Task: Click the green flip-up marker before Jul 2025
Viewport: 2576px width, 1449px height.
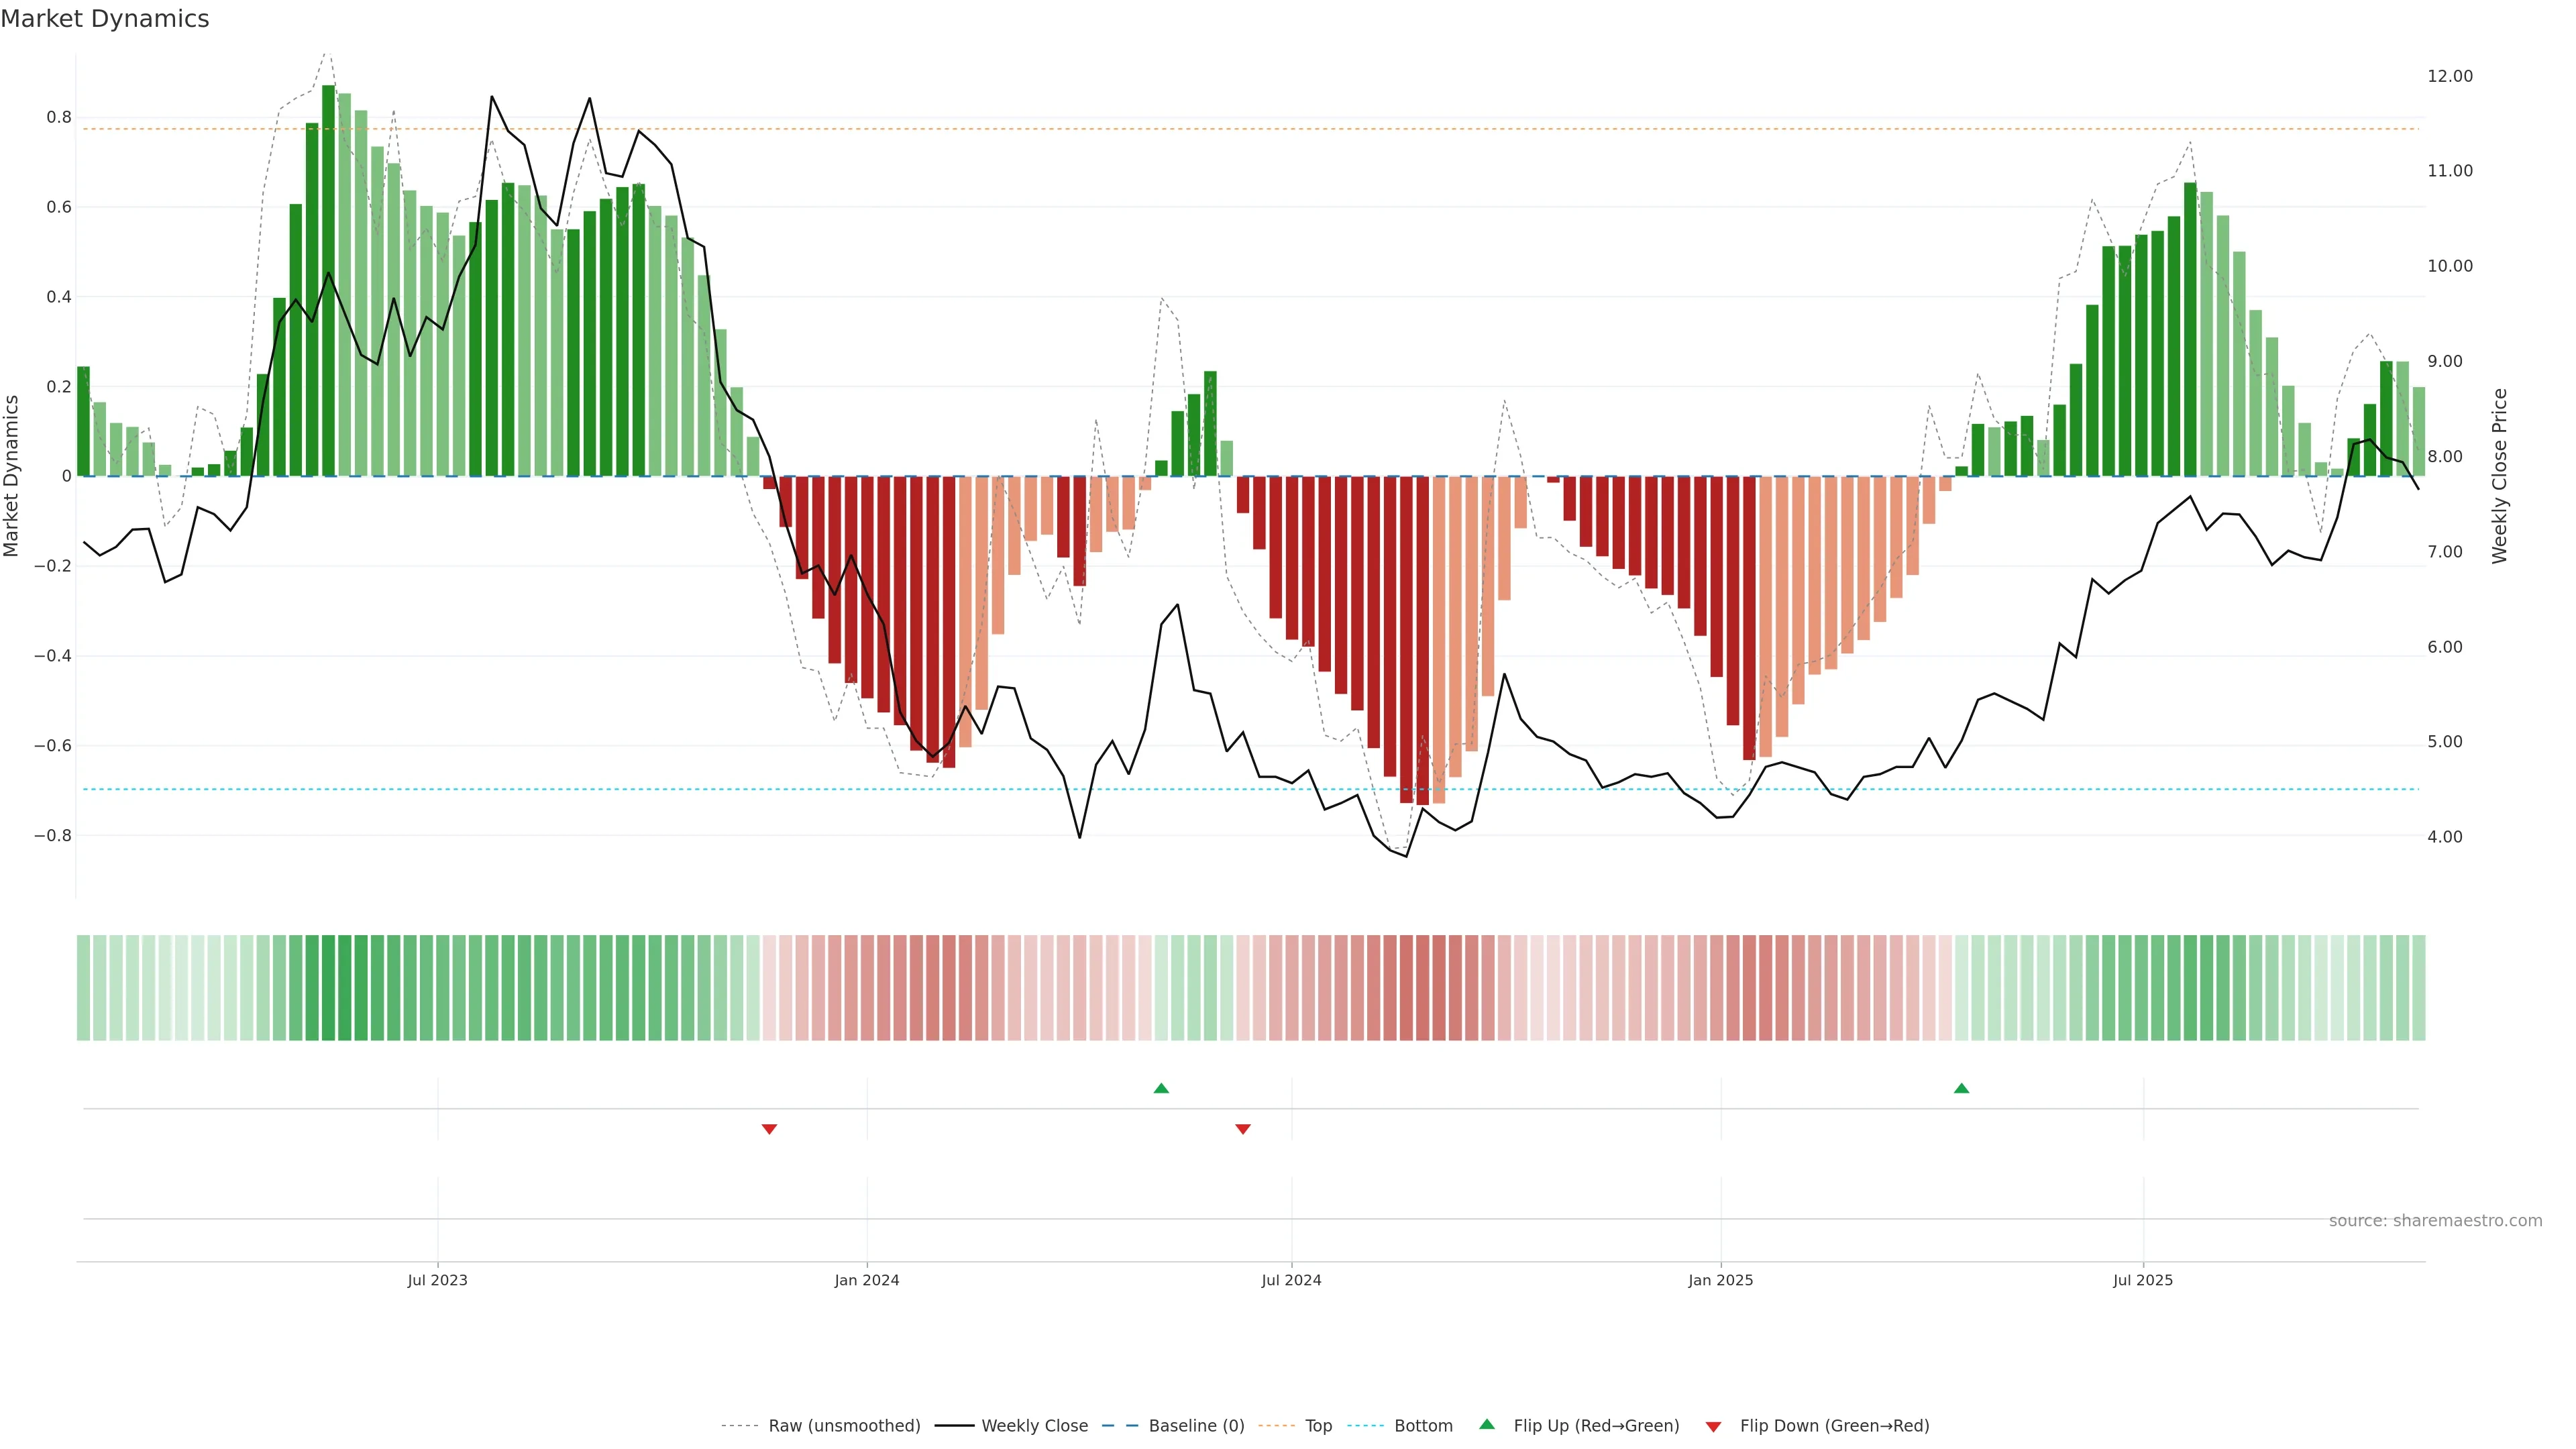Action: click(1961, 1088)
